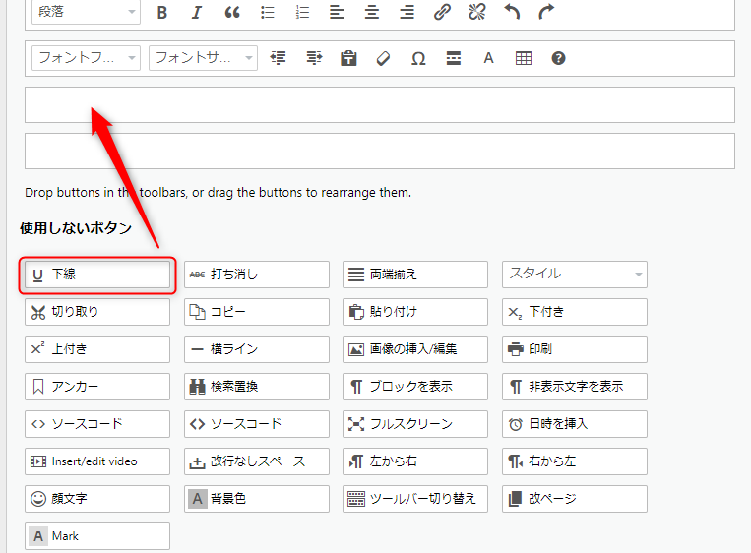Select the 顔文字 emoticon button
Image resolution: width=751 pixels, height=553 pixels.
click(x=97, y=499)
